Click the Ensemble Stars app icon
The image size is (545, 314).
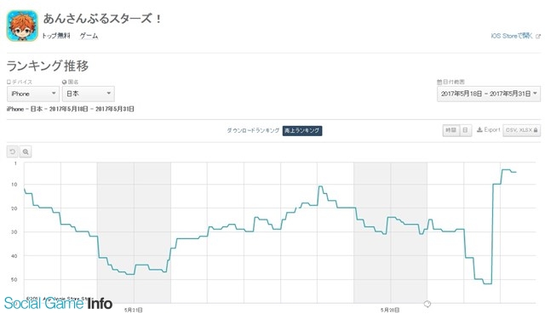22,26
